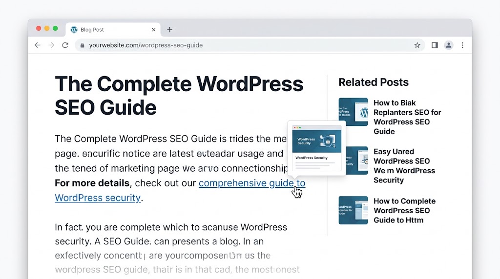Open thumbnail of How to Complete WordPress SEO post
The height and width of the screenshot is (279, 500).
coord(353,210)
